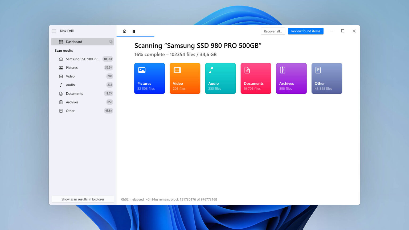Select the Samsung SSD 980 PRO entry
The height and width of the screenshot is (230, 409).
tap(80, 59)
